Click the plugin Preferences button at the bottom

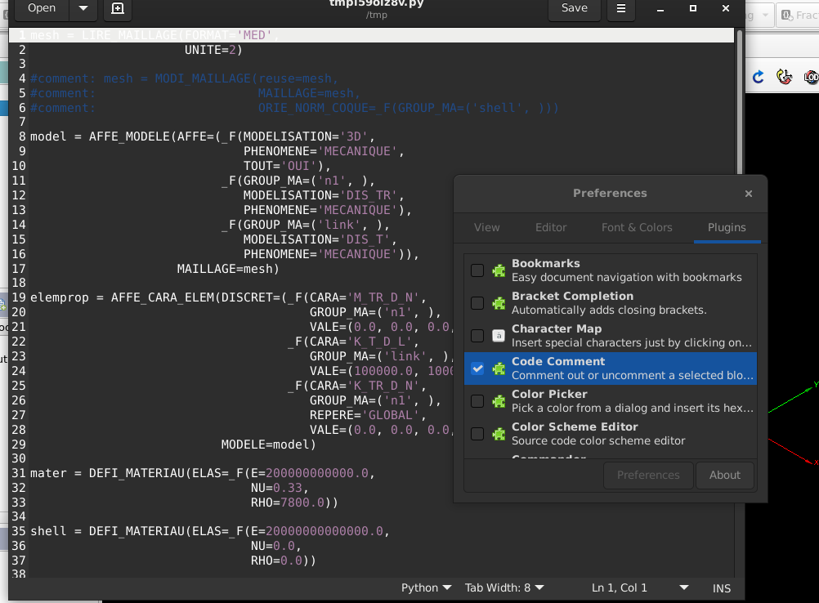coord(648,475)
